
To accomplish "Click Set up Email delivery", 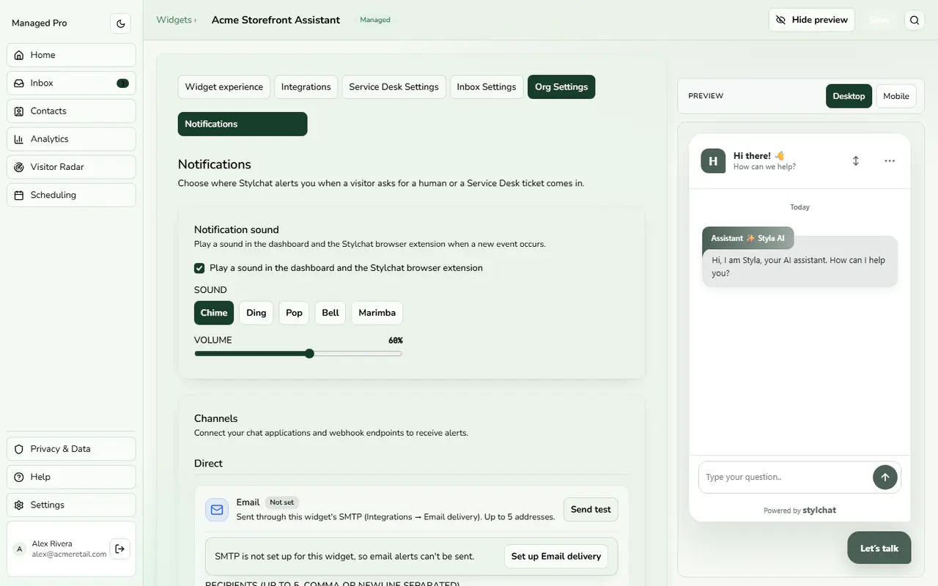I will [x=556, y=557].
